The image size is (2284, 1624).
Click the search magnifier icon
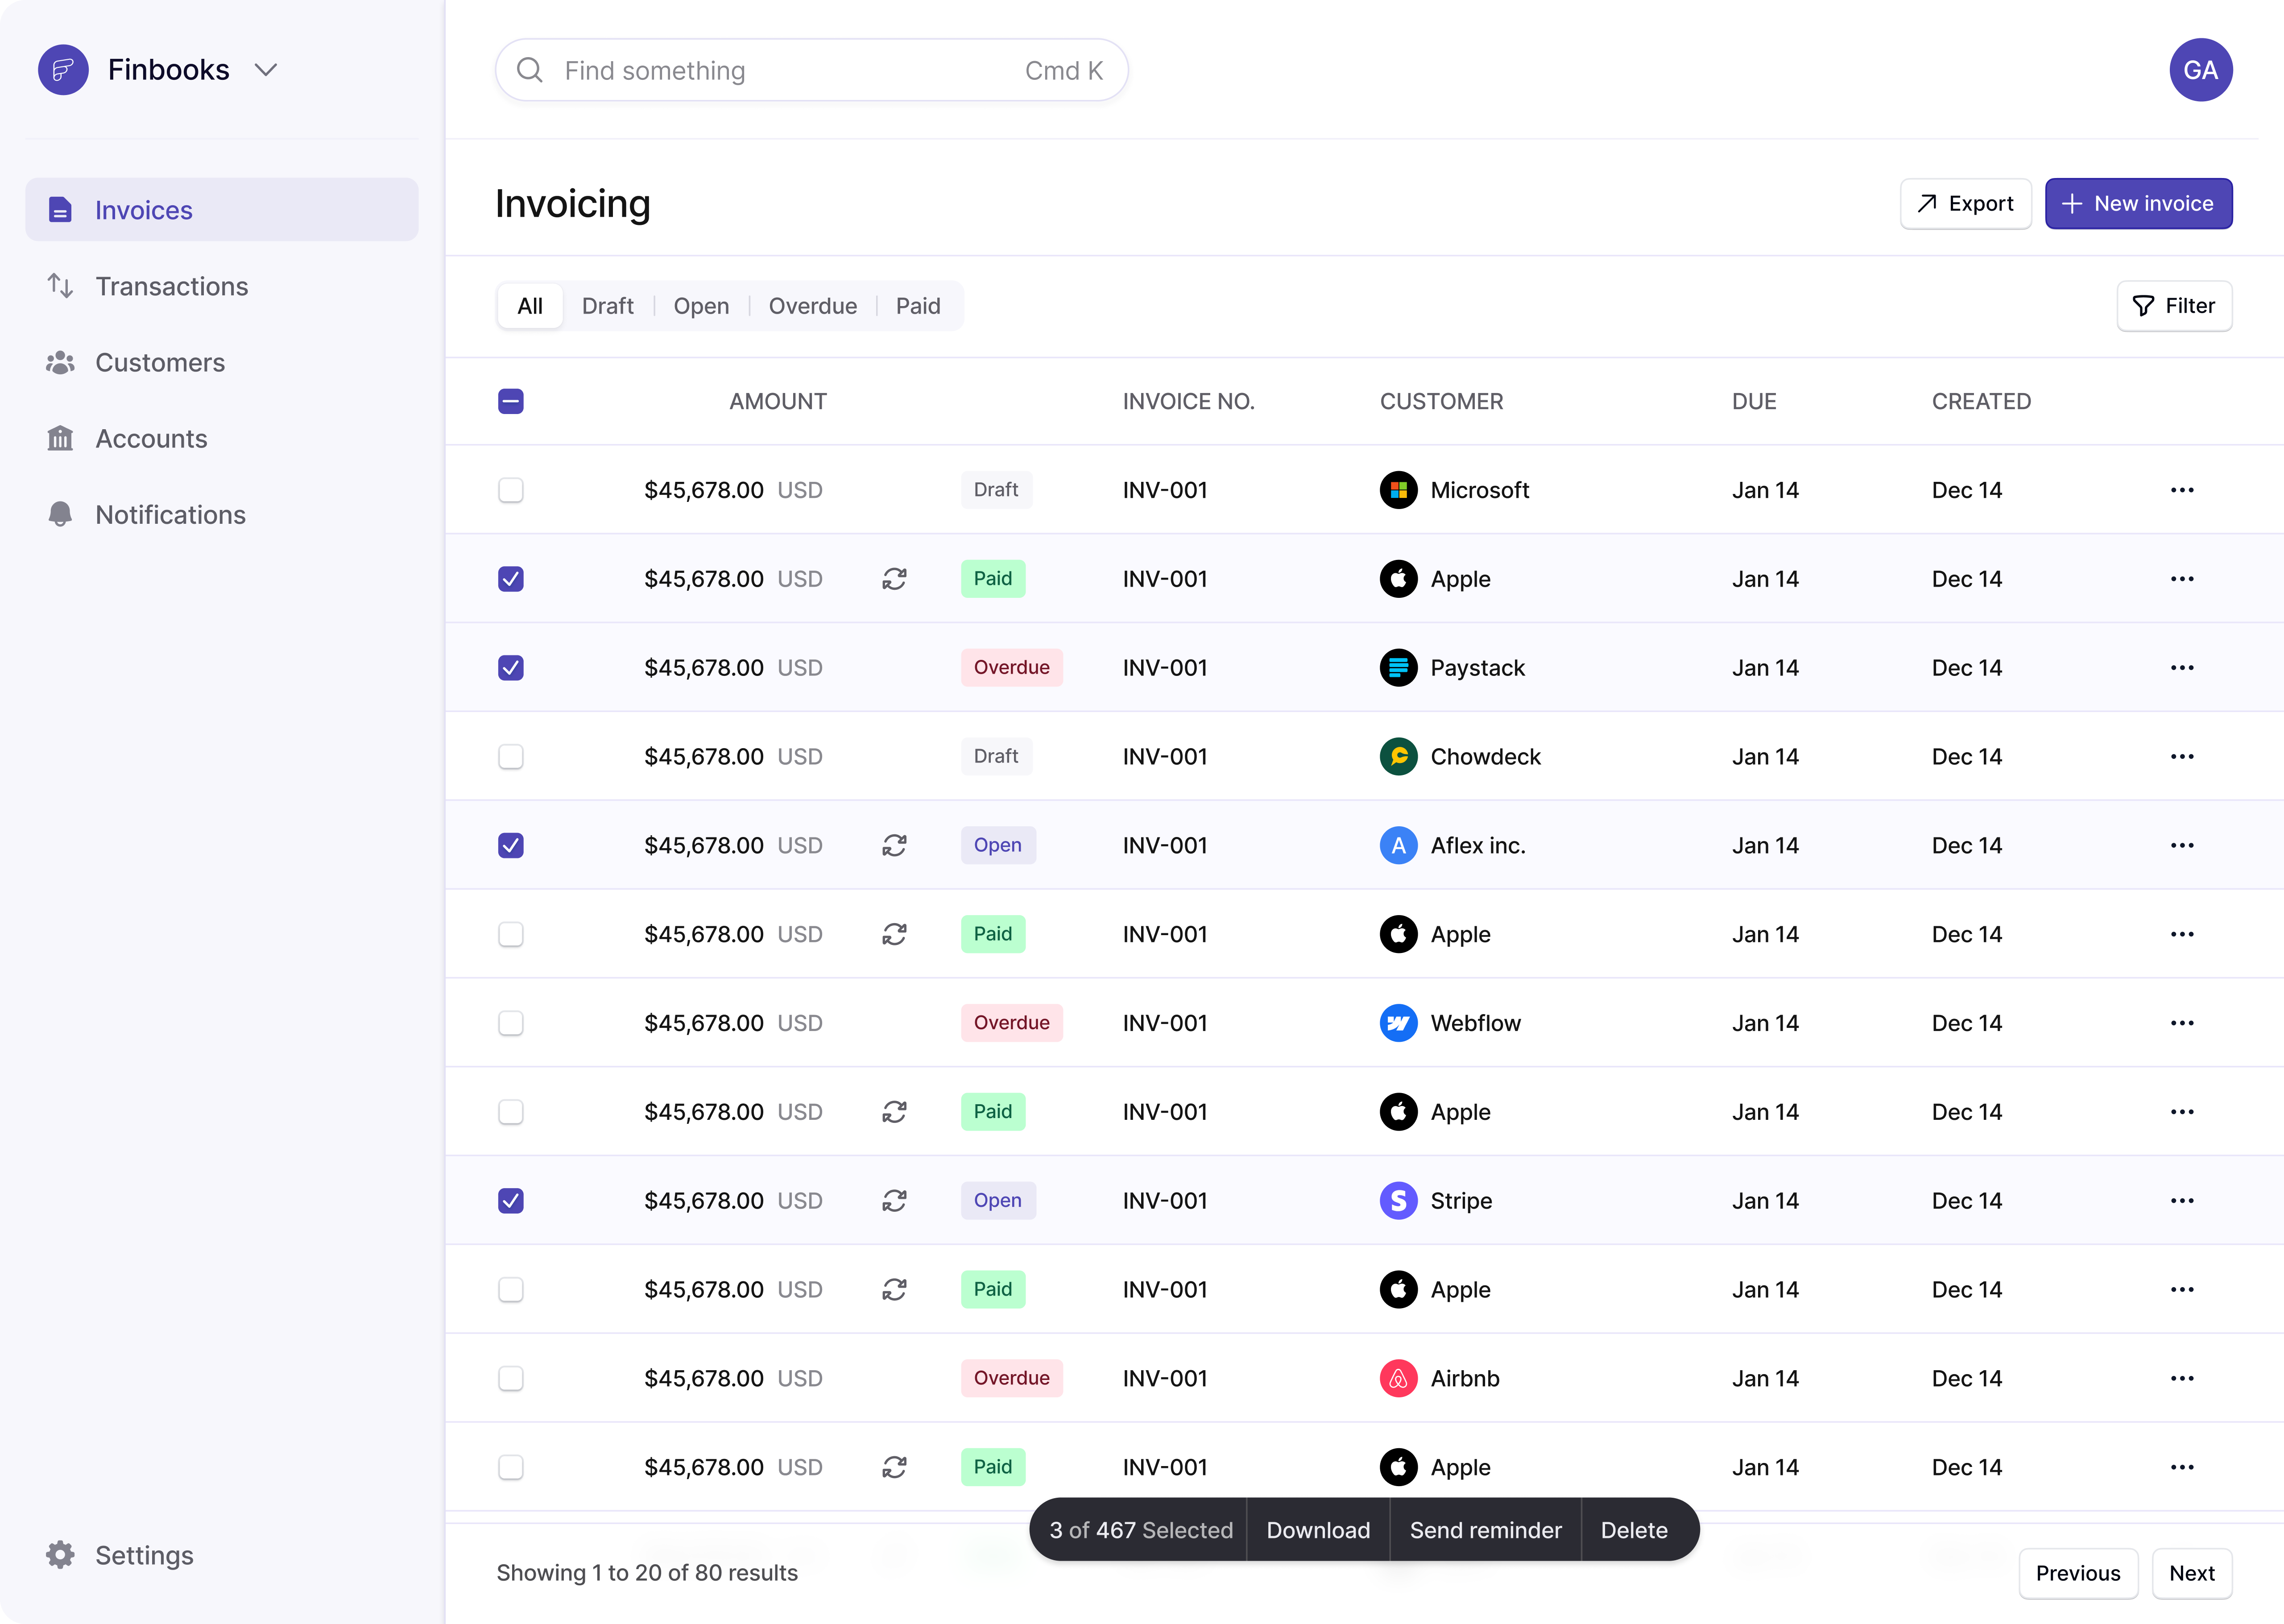pyautogui.click(x=530, y=70)
